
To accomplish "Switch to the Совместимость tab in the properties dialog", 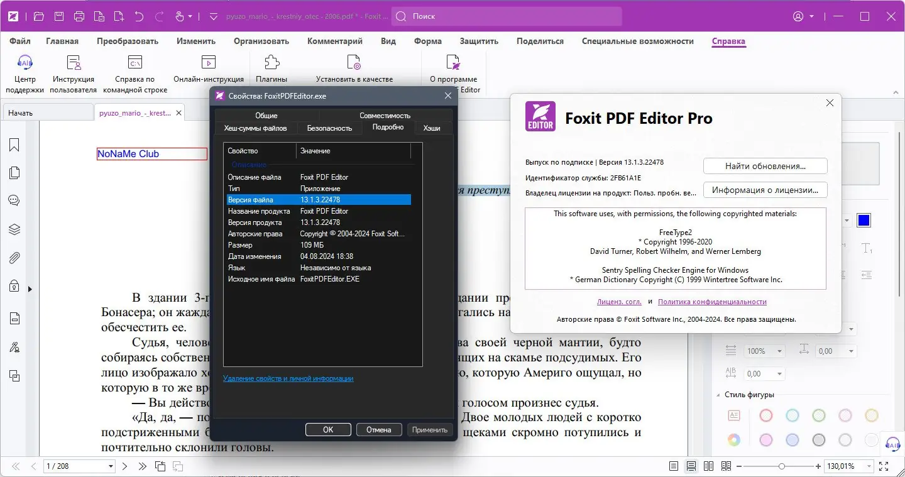I will point(384,115).
